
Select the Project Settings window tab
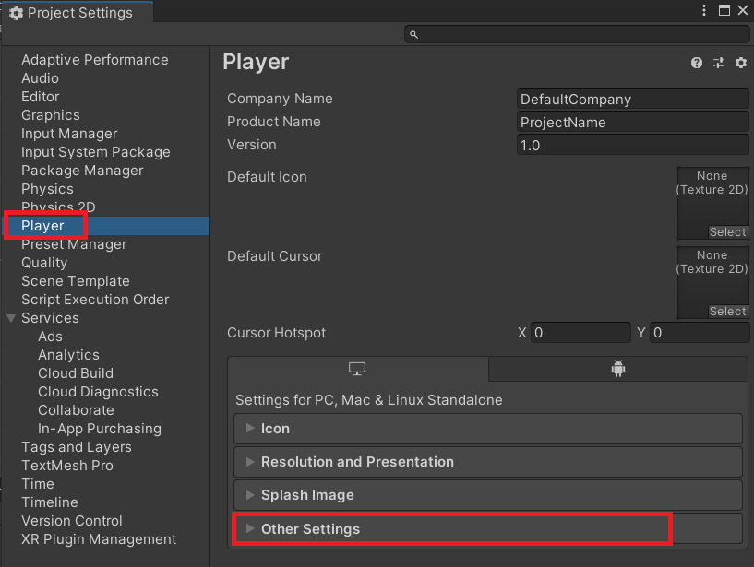(x=77, y=13)
